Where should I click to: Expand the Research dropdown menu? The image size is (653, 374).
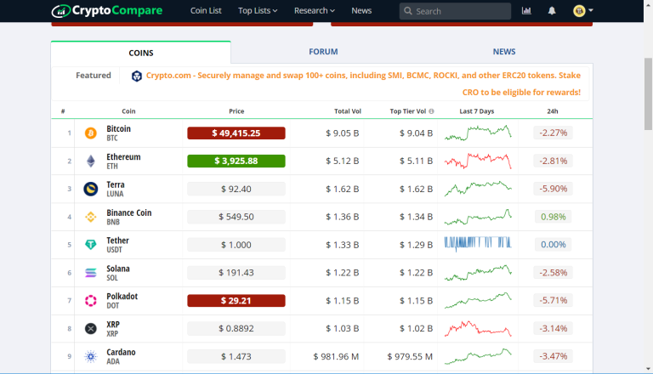click(314, 11)
